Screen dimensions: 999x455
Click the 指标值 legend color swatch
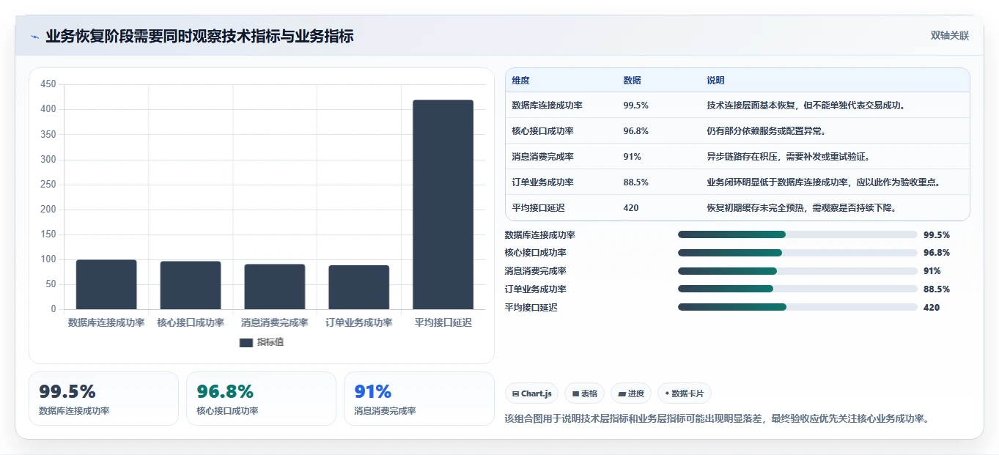tap(246, 342)
